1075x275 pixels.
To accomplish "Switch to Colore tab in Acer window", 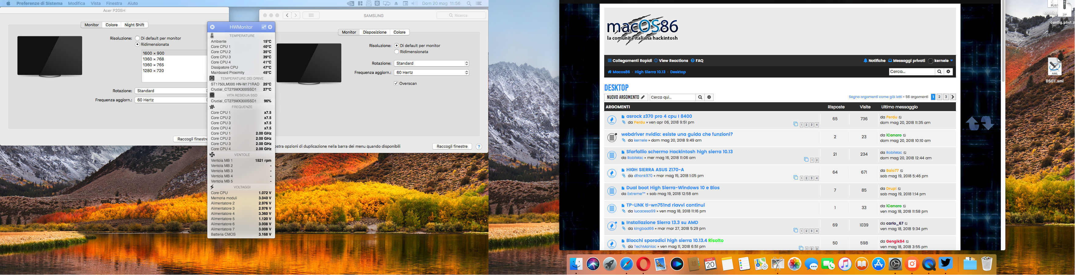I will point(111,25).
